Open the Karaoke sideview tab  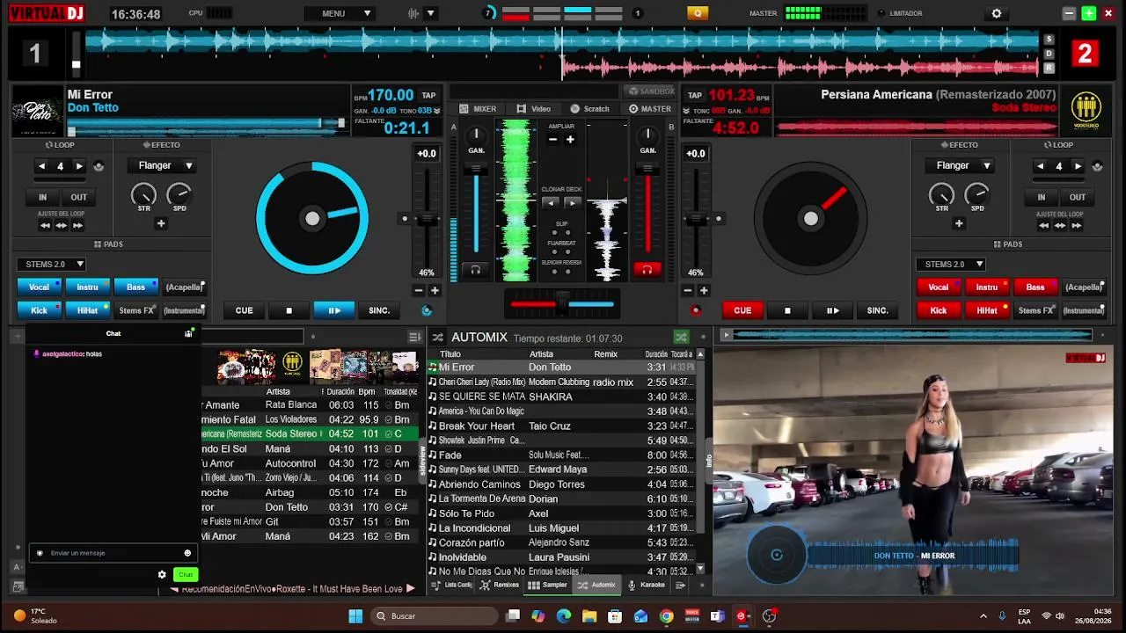click(646, 585)
